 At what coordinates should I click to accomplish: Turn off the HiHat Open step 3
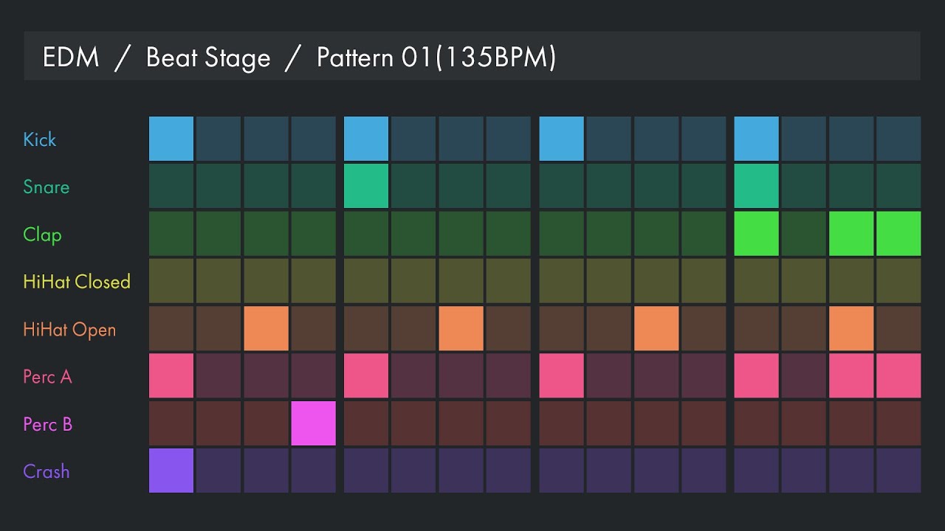pyautogui.click(x=266, y=328)
